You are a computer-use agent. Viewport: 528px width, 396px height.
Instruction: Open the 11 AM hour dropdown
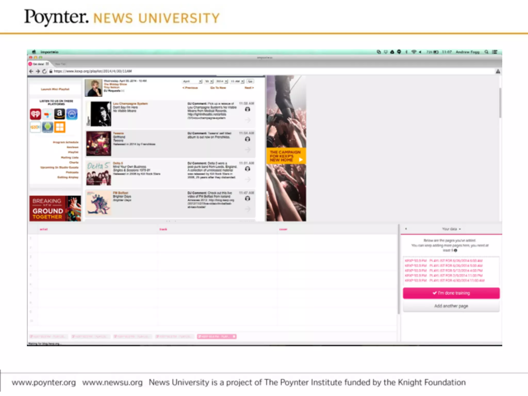click(237, 81)
